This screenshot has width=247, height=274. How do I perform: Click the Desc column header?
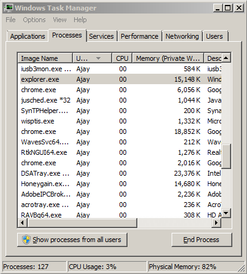point(213,58)
